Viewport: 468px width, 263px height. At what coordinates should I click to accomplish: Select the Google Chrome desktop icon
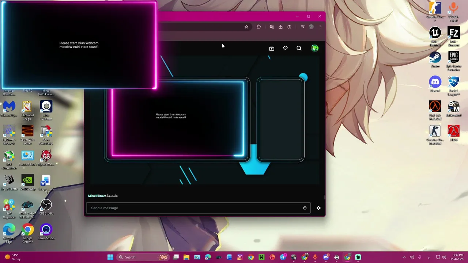click(27, 233)
